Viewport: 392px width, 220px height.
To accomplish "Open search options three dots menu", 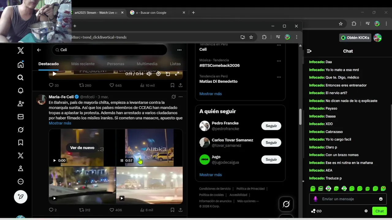I will [x=179, y=50].
